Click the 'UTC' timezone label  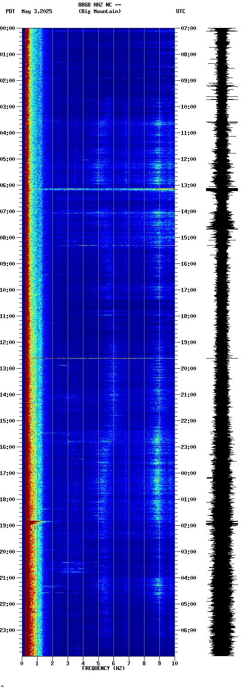181,11
